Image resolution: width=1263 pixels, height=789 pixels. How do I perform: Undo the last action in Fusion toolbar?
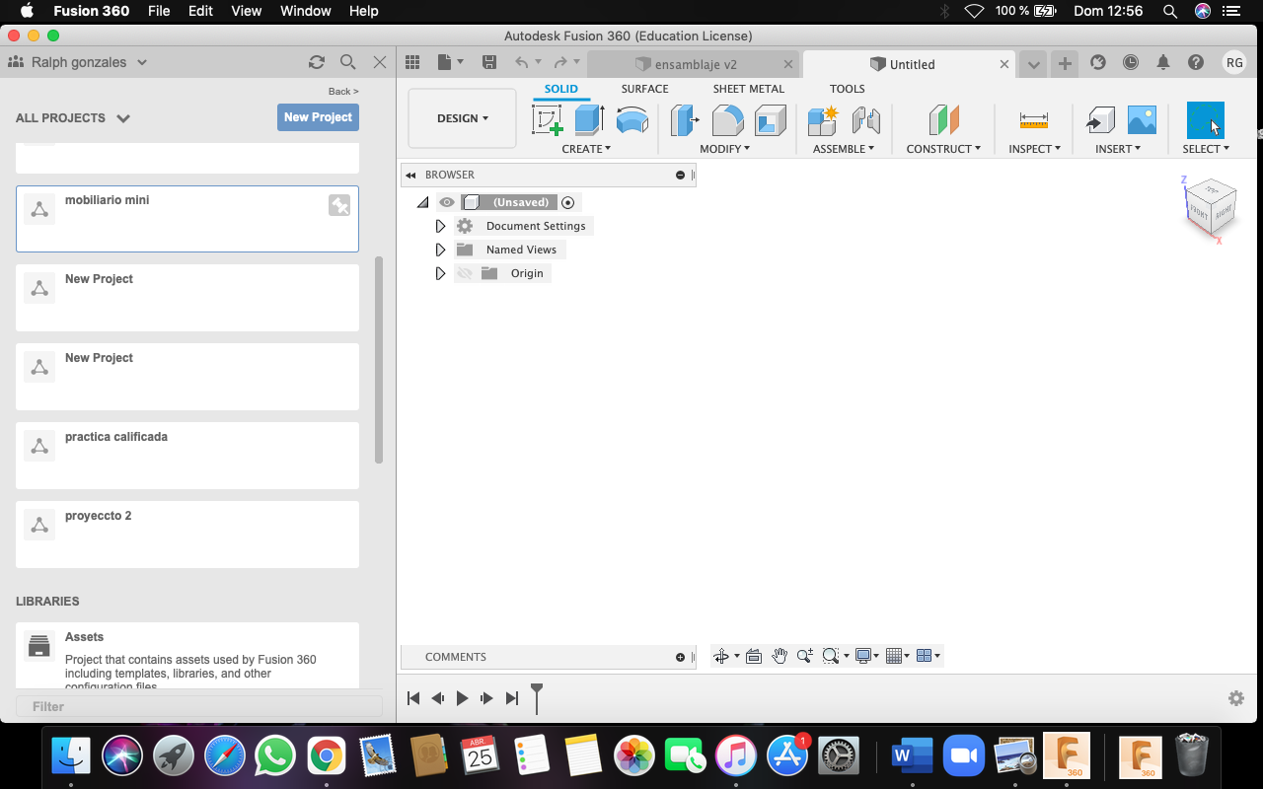click(x=521, y=62)
